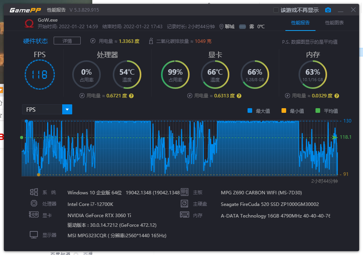The image size is (363, 255).
Task: Switch to the 性能报告 tab
Action: click(x=300, y=23)
